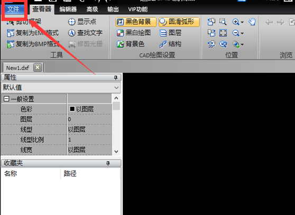Switch to the 编辑器 ribbon tab

[x=68, y=9]
